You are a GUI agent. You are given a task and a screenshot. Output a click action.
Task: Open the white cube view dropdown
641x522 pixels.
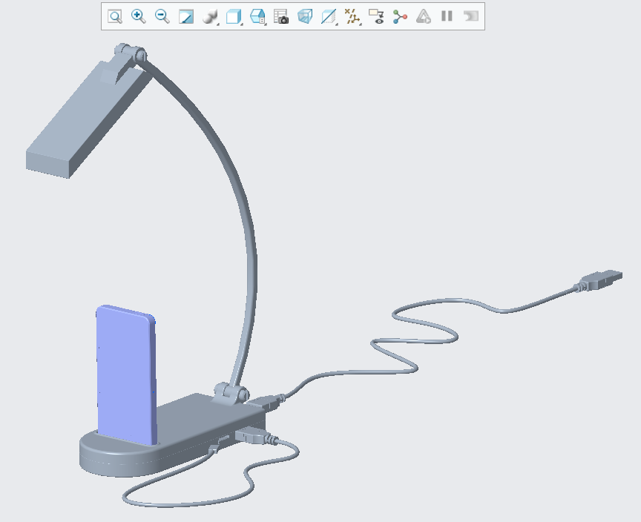(234, 17)
